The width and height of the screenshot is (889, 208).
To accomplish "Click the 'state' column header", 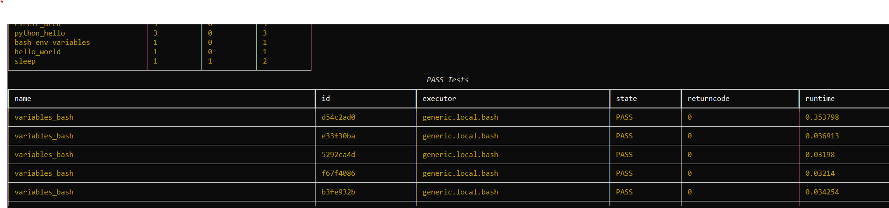I will (626, 99).
